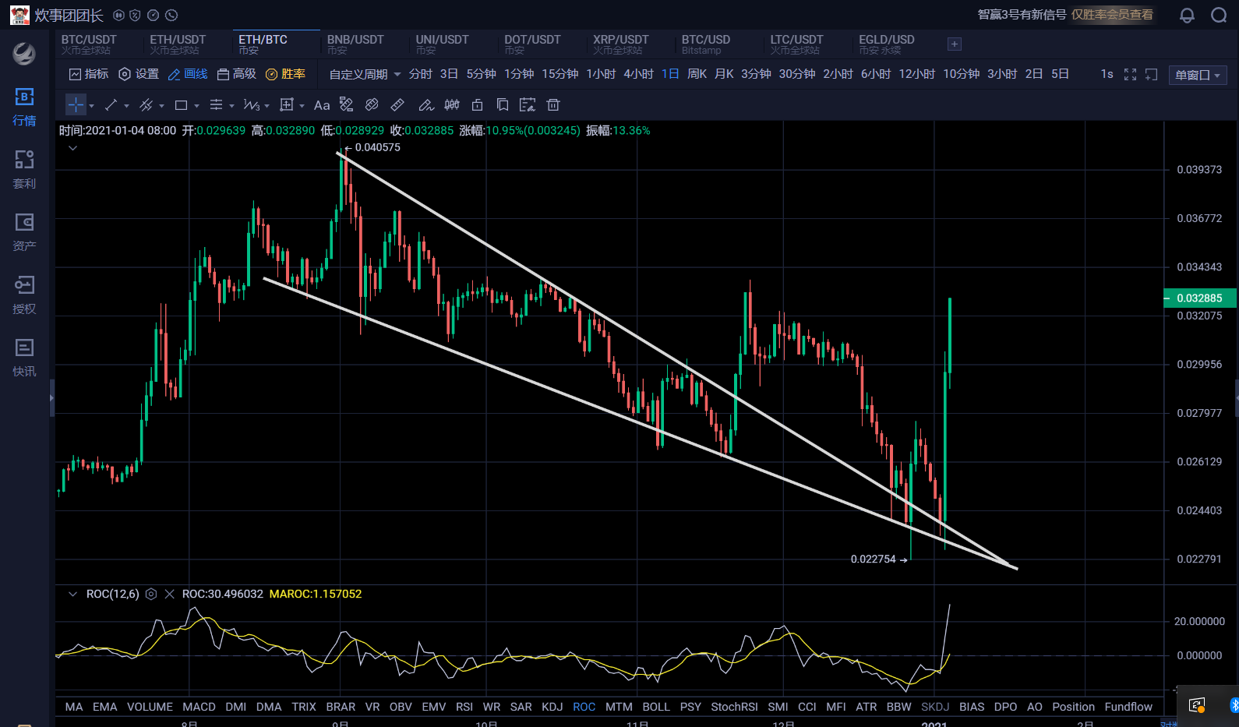Remove the ROC indicator panel
Viewport: 1239px width, 727px height.
(169, 594)
